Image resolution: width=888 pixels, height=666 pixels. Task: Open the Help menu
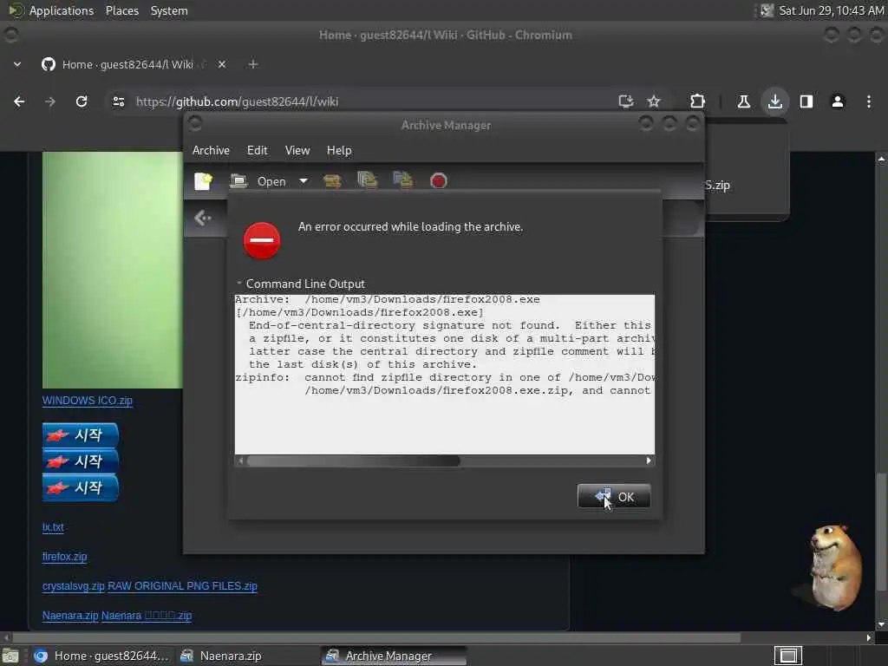339,151
